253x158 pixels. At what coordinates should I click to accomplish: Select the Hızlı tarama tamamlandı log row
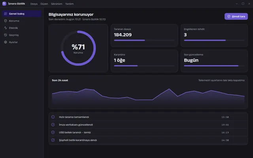(148, 117)
